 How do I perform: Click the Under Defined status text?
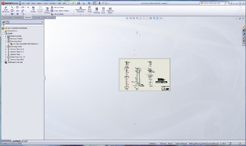point(181,144)
